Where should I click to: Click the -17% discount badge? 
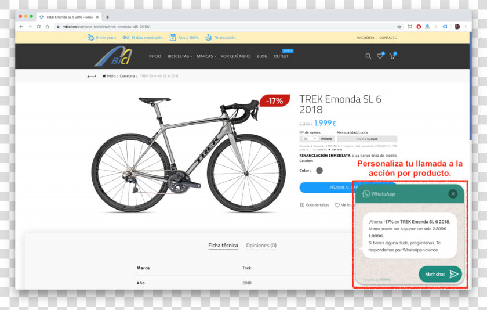pos(275,100)
